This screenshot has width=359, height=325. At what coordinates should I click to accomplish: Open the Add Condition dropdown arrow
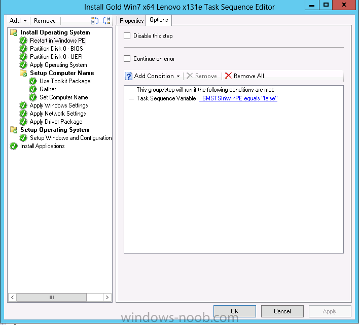[x=178, y=76]
